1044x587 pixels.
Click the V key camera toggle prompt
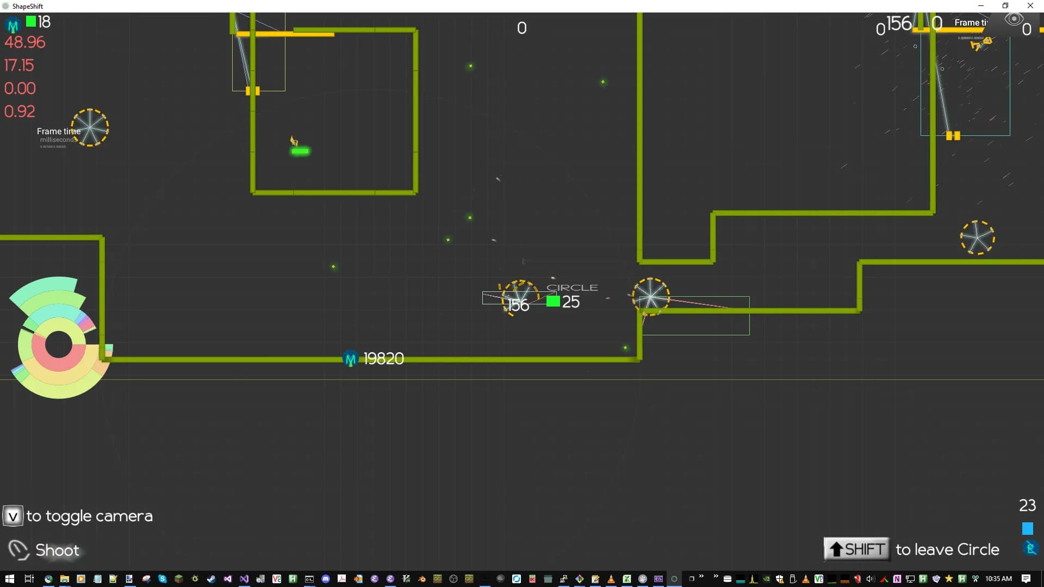(13, 516)
